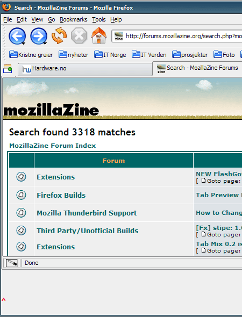Open the File menu
This screenshot has width=242, height=317.
coord(8,19)
